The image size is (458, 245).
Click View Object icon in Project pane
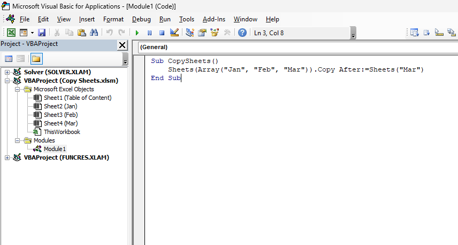click(x=20, y=59)
